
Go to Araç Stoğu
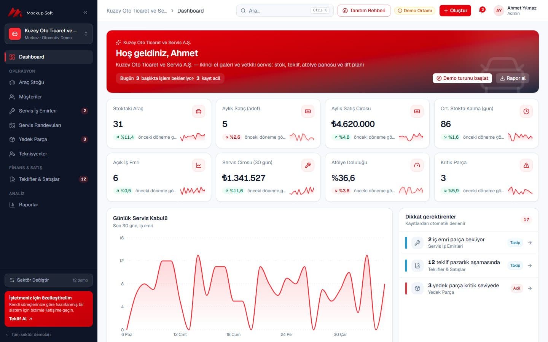[49, 82]
